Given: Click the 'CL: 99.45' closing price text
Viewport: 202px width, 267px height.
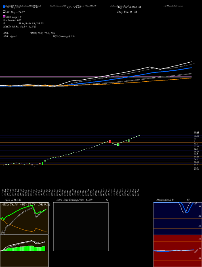Looking at the screenshot, I should pyautogui.click(x=74, y=7).
